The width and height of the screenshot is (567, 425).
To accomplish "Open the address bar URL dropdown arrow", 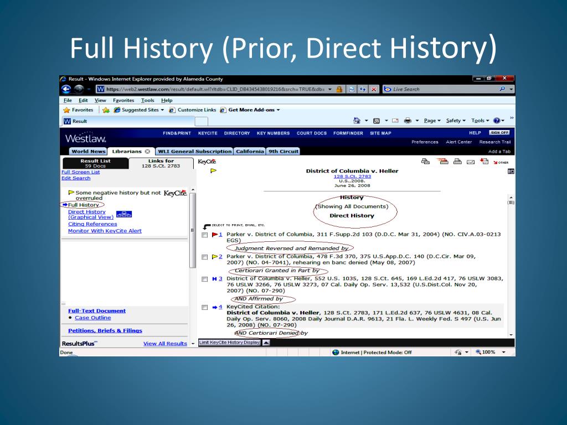I will click(330, 89).
